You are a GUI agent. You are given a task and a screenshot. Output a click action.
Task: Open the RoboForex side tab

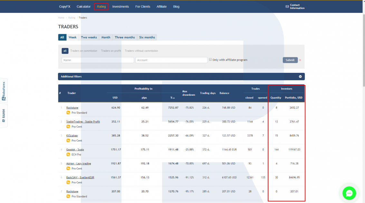click(4, 91)
